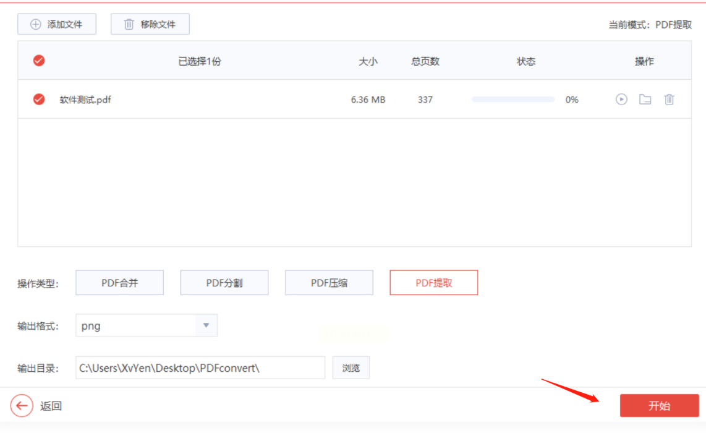Switch operation type to PDF合并

click(x=119, y=283)
